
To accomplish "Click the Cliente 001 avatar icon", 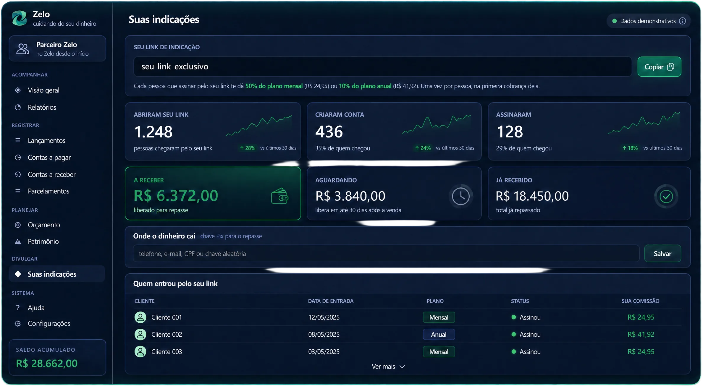I will 140,317.
